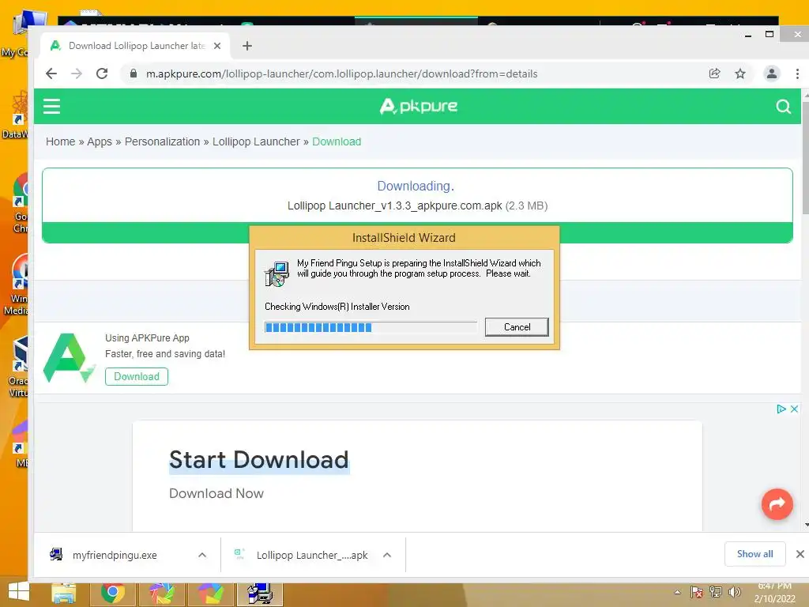Open Chrome three-dot menu
This screenshot has width=809, height=607.
tap(797, 74)
